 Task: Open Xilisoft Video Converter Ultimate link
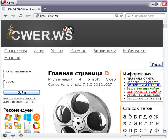(x=82, y=82)
